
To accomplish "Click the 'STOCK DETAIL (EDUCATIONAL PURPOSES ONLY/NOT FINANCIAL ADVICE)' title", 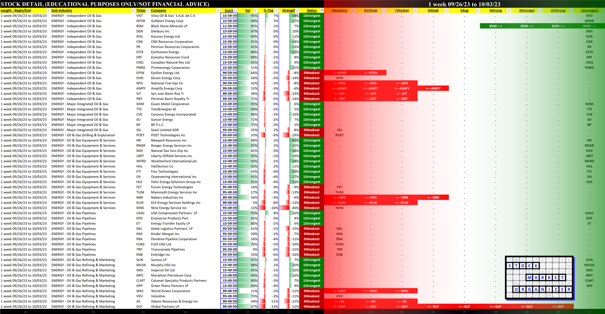I will pyautogui.click(x=105, y=4).
